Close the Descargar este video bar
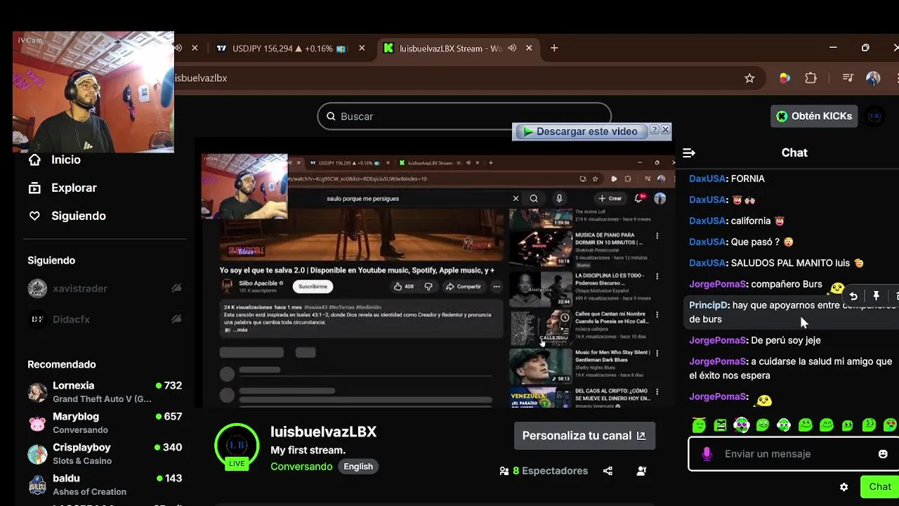 (x=665, y=130)
